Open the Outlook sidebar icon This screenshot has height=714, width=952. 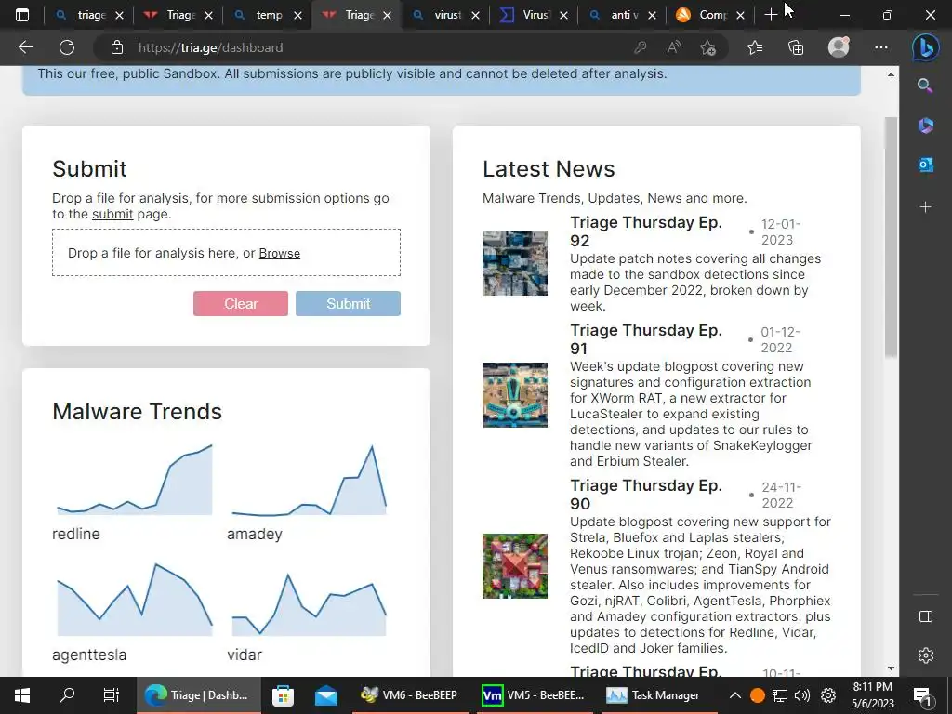(925, 165)
